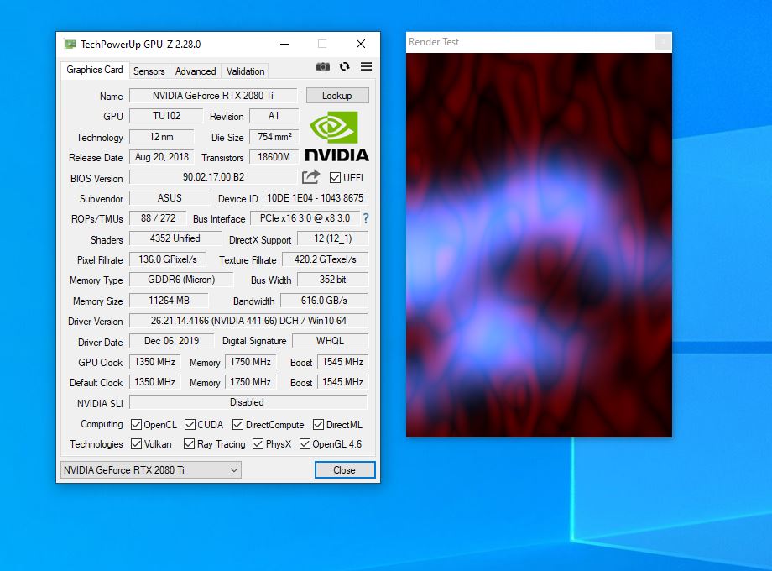Image resolution: width=772 pixels, height=571 pixels.
Task: Click the Release Date Aug 20, 2018 field
Action: pos(162,157)
